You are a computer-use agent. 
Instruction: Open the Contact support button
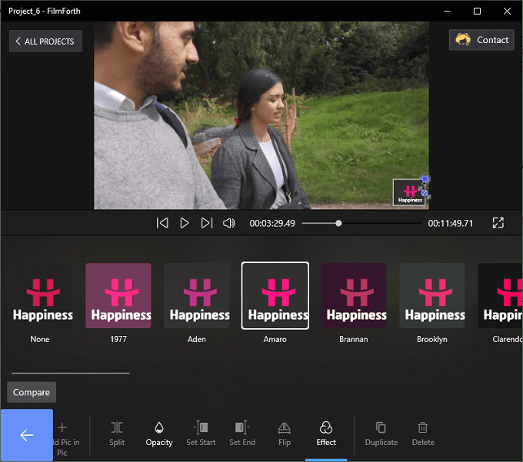click(x=481, y=40)
